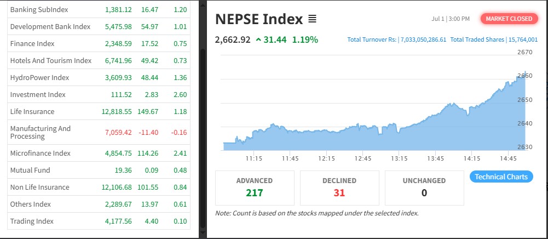Open Technical Charts
The image size is (548, 239).
pyautogui.click(x=501, y=177)
